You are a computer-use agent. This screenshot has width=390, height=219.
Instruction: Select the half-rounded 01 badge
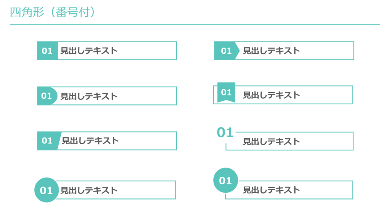[x=46, y=96]
